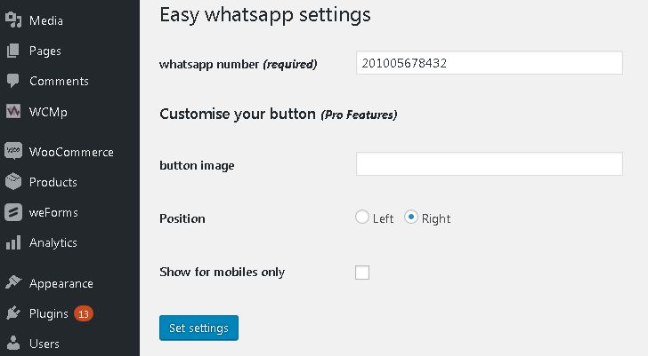Open the WooCommerce menu item

tap(71, 152)
